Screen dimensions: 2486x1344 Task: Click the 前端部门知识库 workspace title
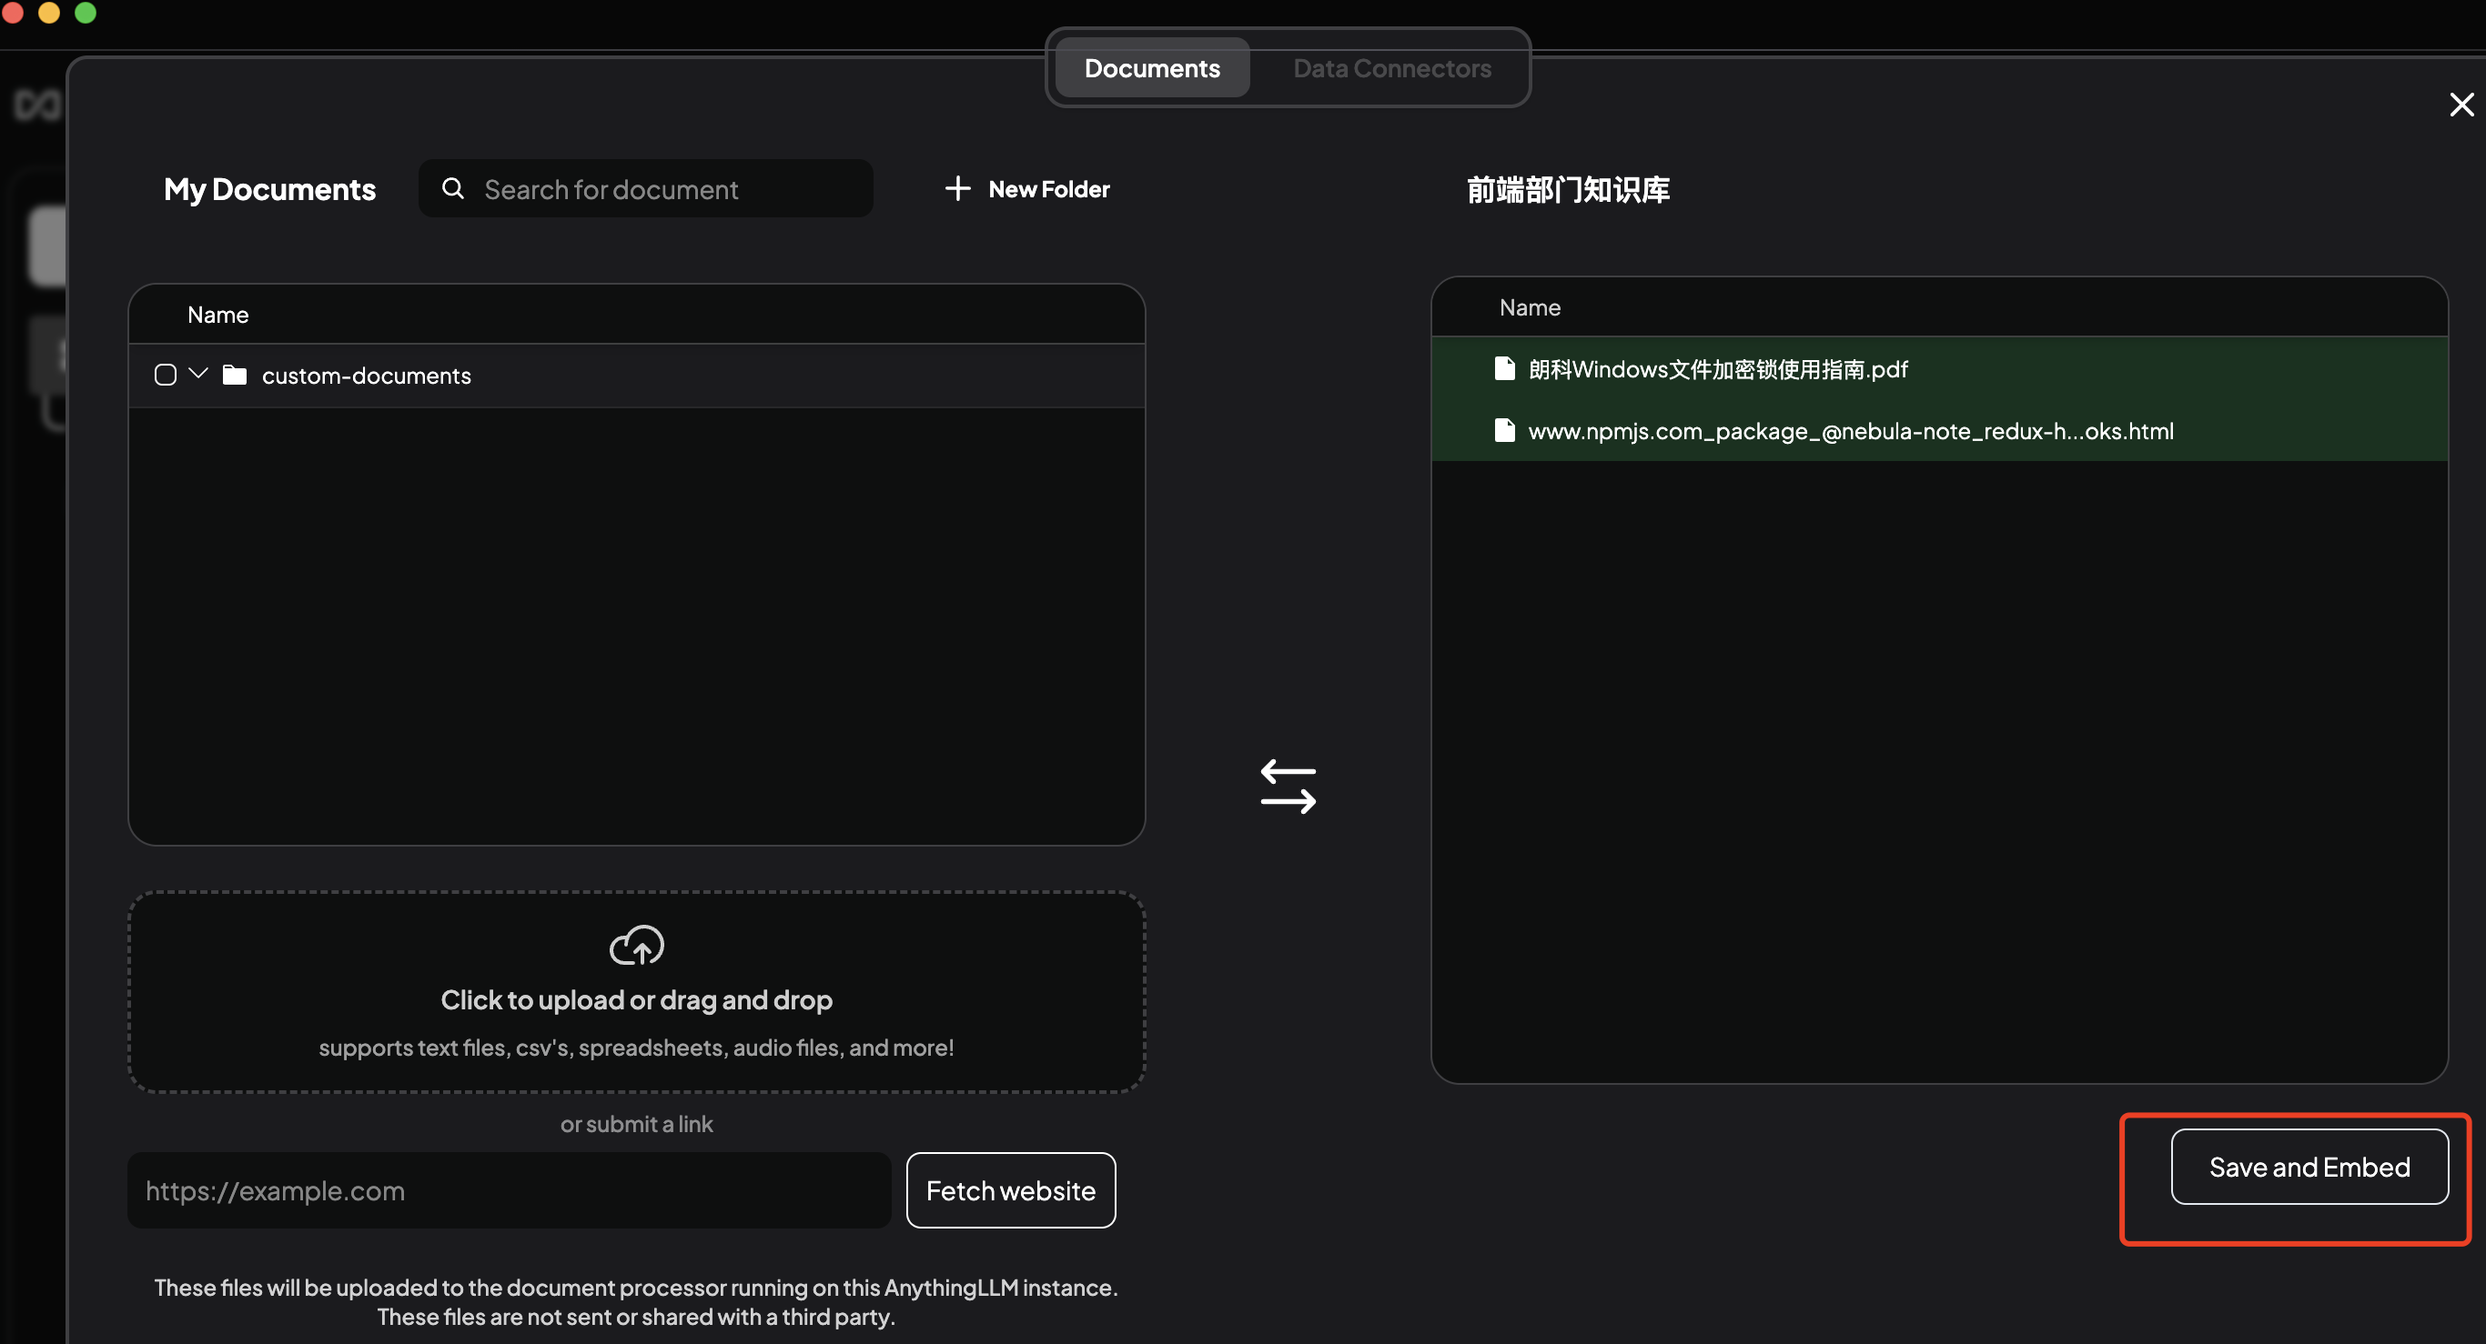click(x=1568, y=189)
